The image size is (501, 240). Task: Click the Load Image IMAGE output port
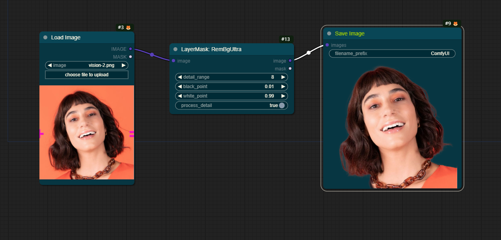click(130, 49)
